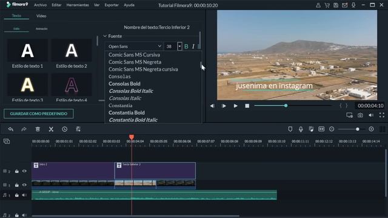Image resolution: width=388 pixels, height=218 pixels.
Task: Save project with floppy disk icon
Action: click(336, 5)
